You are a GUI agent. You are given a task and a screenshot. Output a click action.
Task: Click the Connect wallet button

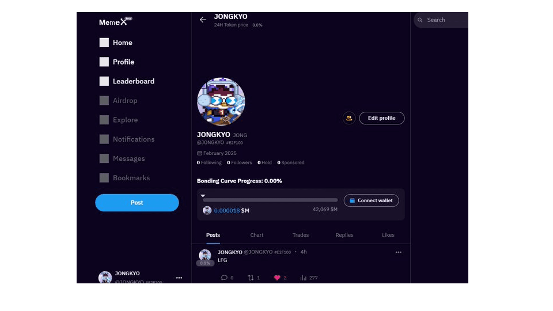[371, 200]
